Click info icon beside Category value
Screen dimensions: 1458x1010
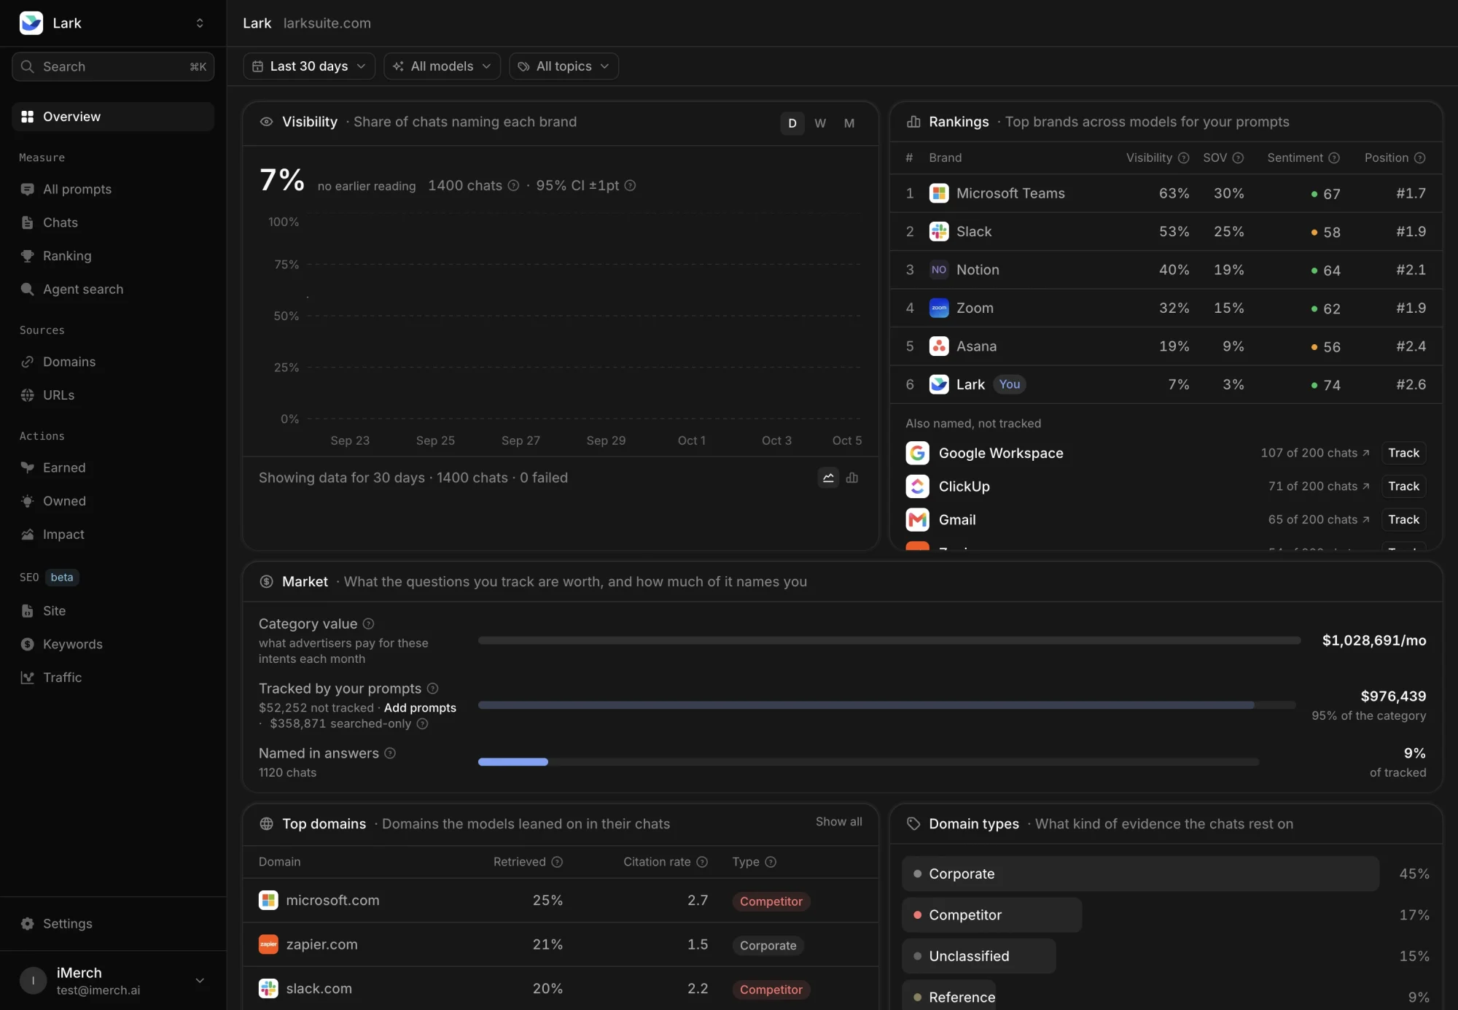(x=368, y=624)
